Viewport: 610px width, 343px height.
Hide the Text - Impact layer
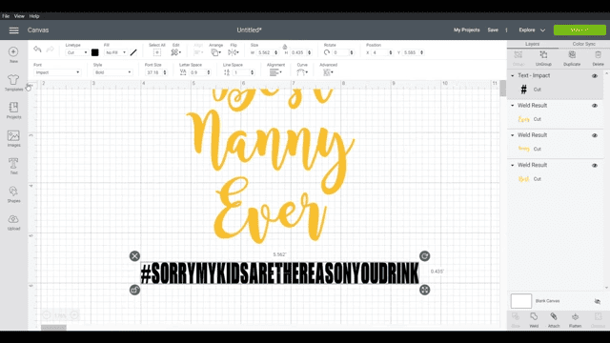click(x=595, y=76)
